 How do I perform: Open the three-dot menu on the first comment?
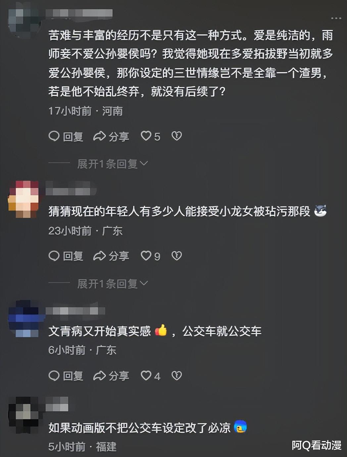click(336, 18)
